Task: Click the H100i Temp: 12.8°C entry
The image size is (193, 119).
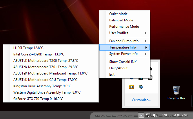Action: 51,48
